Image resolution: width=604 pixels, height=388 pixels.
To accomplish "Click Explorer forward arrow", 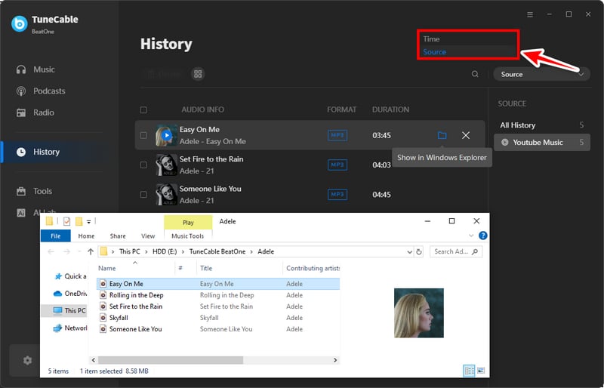I will (66, 251).
